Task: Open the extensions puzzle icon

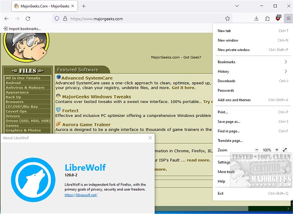Action: tap(267, 19)
